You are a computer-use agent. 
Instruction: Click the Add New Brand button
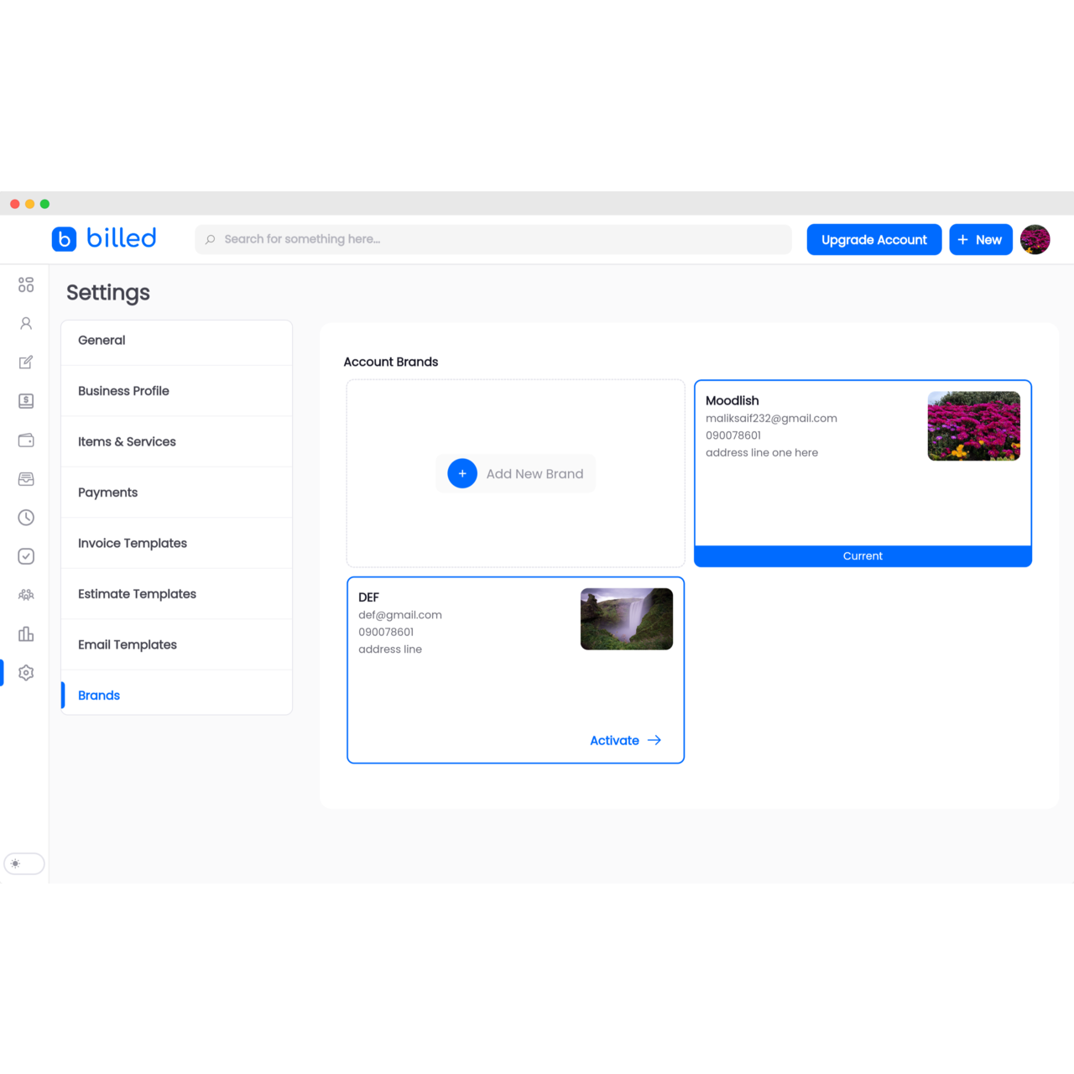pyautogui.click(x=515, y=474)
